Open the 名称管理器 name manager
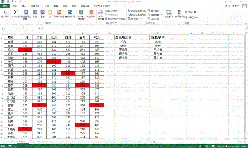 101,13
